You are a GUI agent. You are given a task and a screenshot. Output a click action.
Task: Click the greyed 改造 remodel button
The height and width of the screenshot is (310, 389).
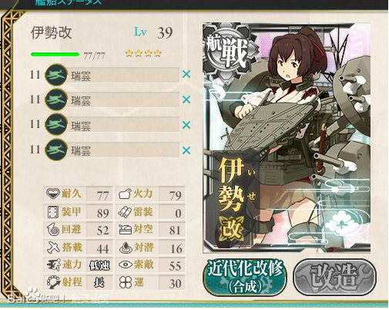(x=334, y=277)
